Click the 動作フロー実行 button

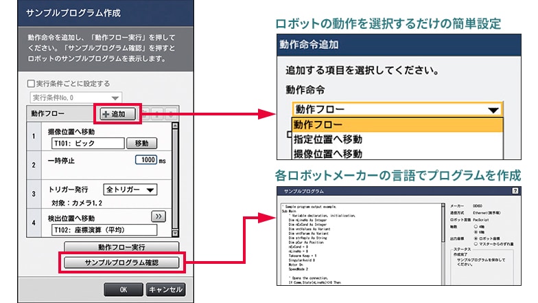click(121, 247)
